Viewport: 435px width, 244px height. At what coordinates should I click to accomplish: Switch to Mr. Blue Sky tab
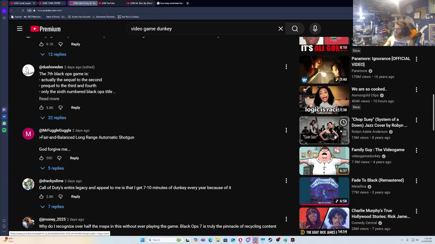click(x=140, y=3)
